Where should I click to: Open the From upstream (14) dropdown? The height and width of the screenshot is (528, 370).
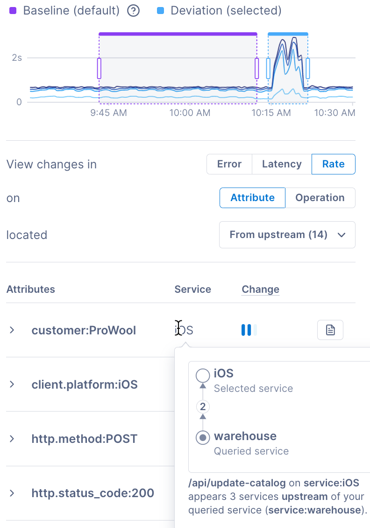tap(287, 235)
